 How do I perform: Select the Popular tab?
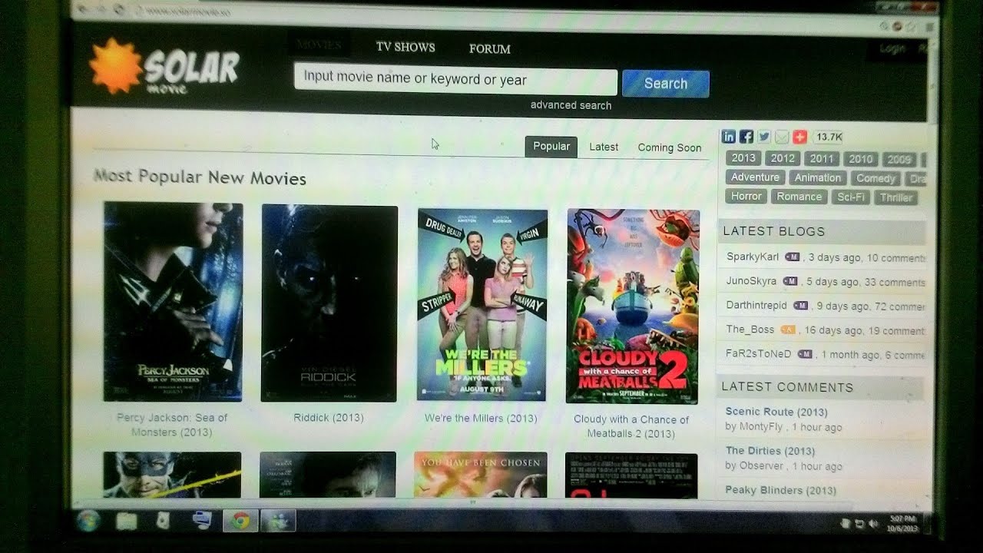coord(551,147)
